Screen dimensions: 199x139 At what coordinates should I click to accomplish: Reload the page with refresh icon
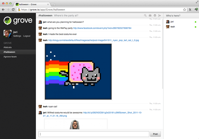pyautogui.click(x=13, y=10)
